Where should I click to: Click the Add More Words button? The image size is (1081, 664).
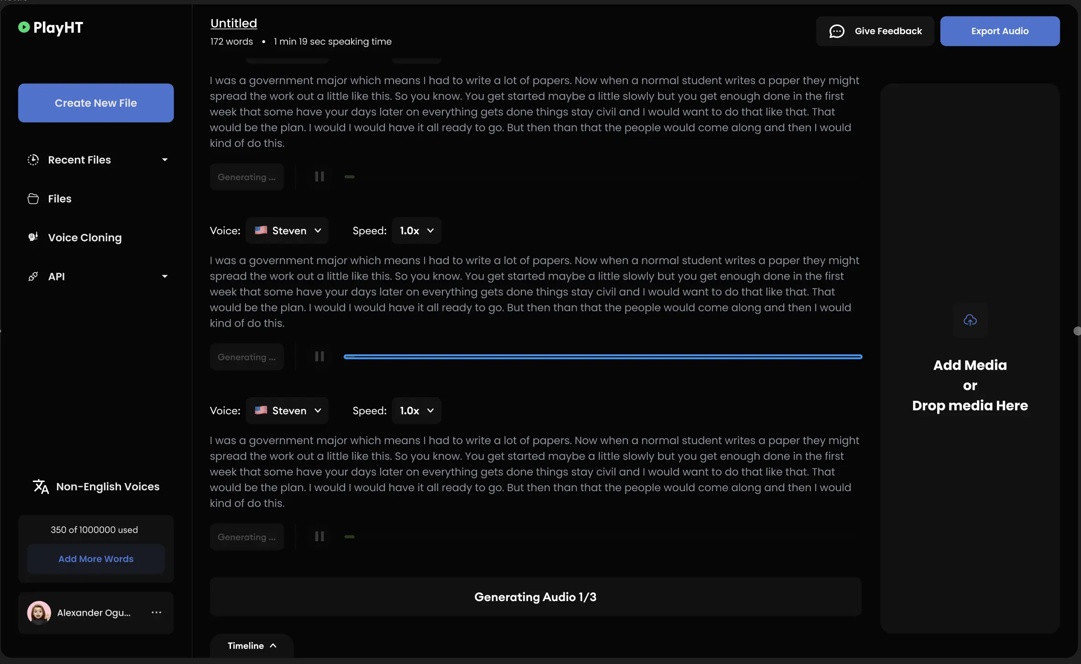[96, 559]
